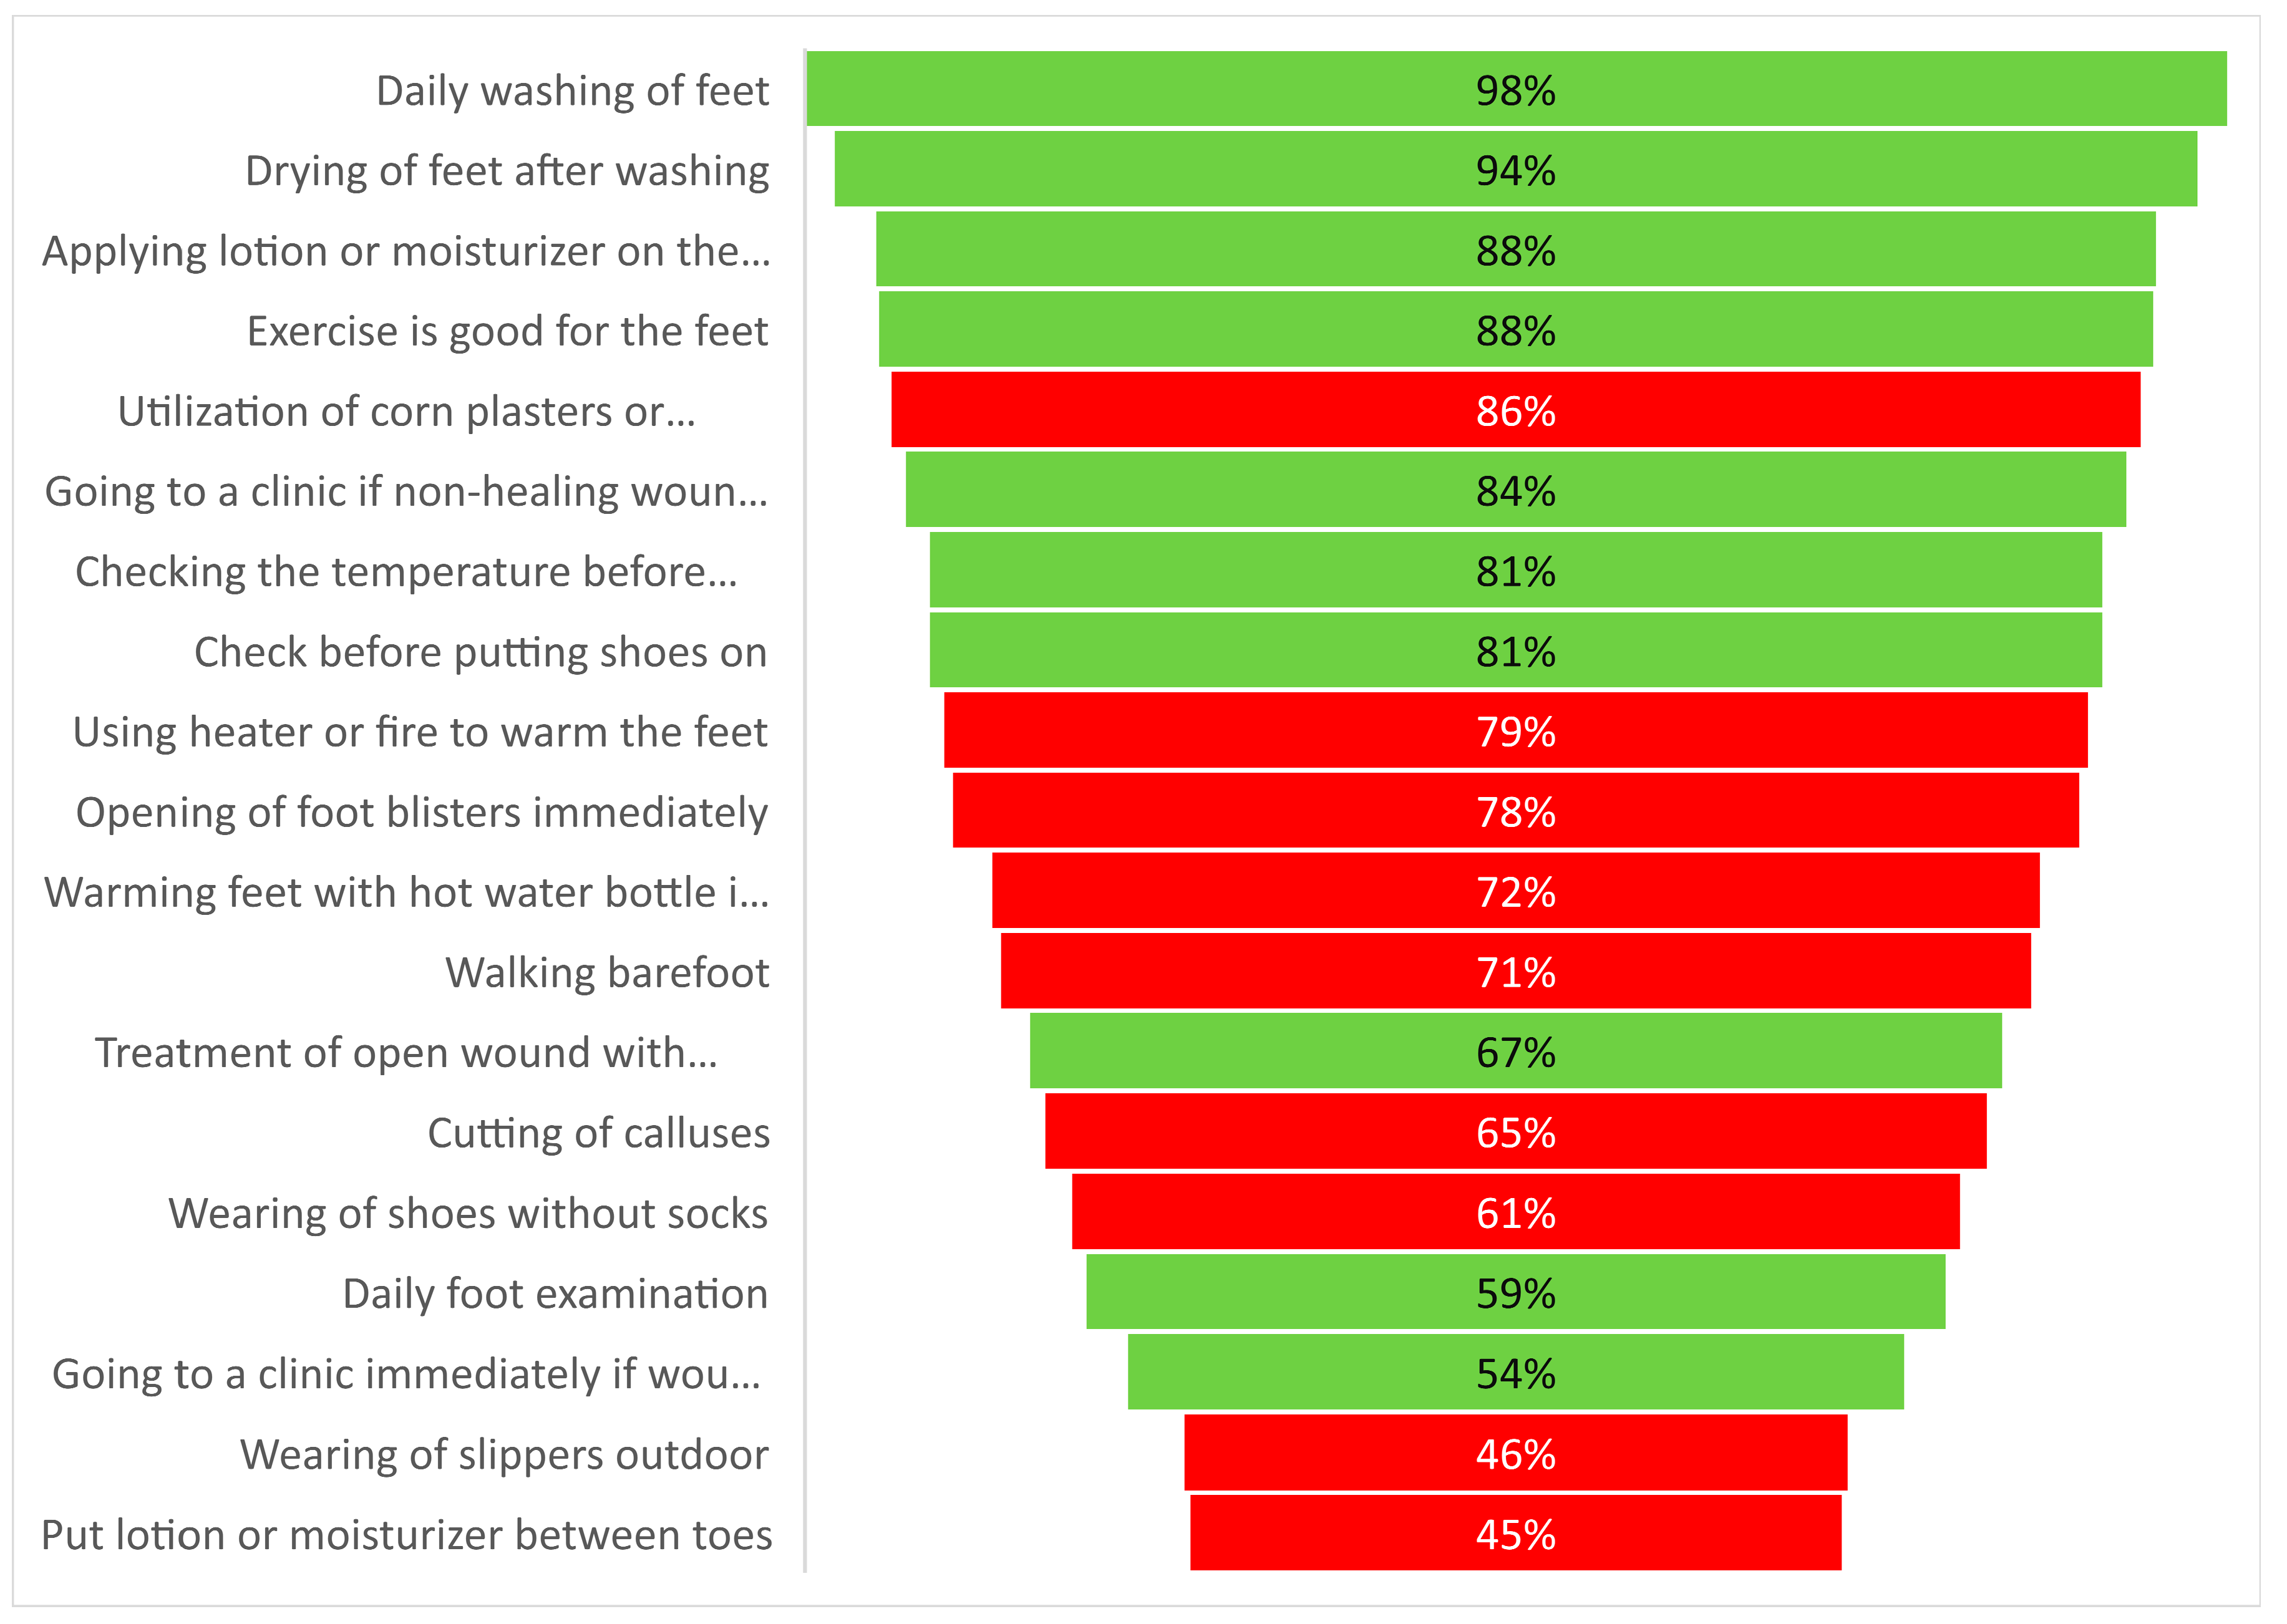Image resolution: width=2287 pixels, height=1624 pixels.
Task: Click the "Applying lotion or moisturizer on the…" label
Action: click(406, 251)
